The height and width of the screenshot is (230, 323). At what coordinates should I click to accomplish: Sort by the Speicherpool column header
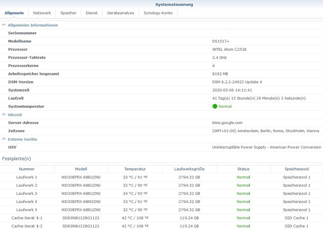pyautogui.click(x=297, y=169)
